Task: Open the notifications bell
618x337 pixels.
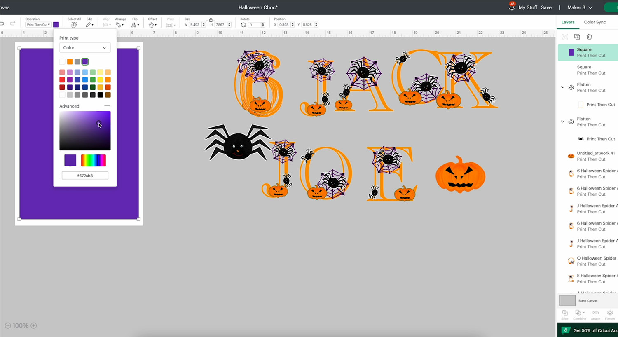Action: 512,7
